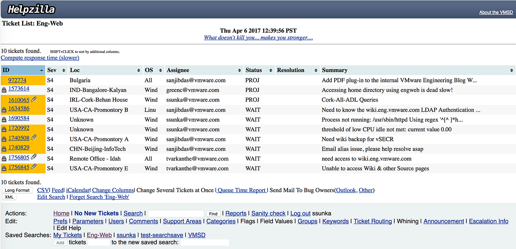Click the paperclip attachment icon on ticket 1610065

click(x=34, y=100)
